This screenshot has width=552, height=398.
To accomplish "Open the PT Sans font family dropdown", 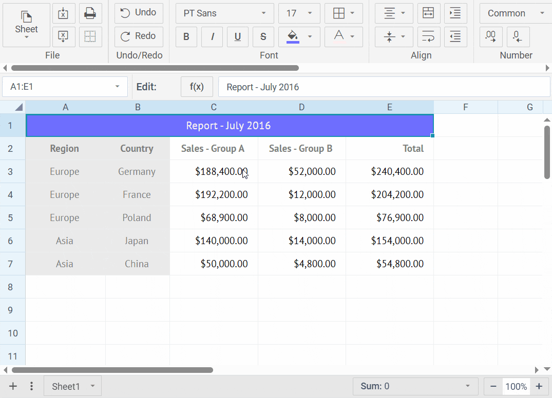I will (224, 13).
